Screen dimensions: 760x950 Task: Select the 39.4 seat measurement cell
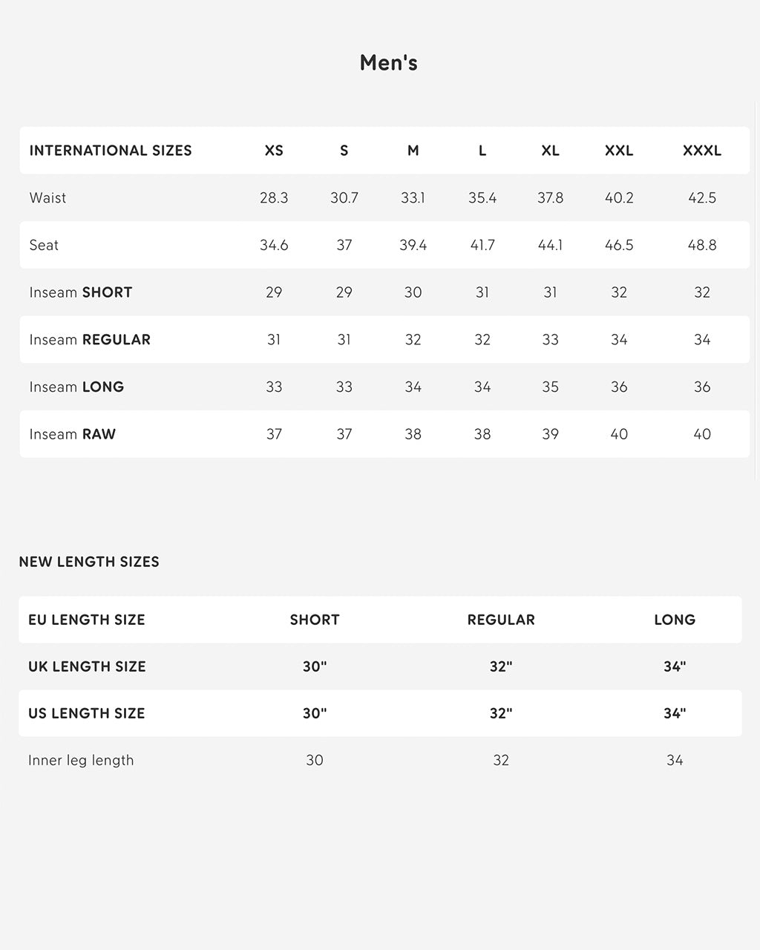(413, 246)
